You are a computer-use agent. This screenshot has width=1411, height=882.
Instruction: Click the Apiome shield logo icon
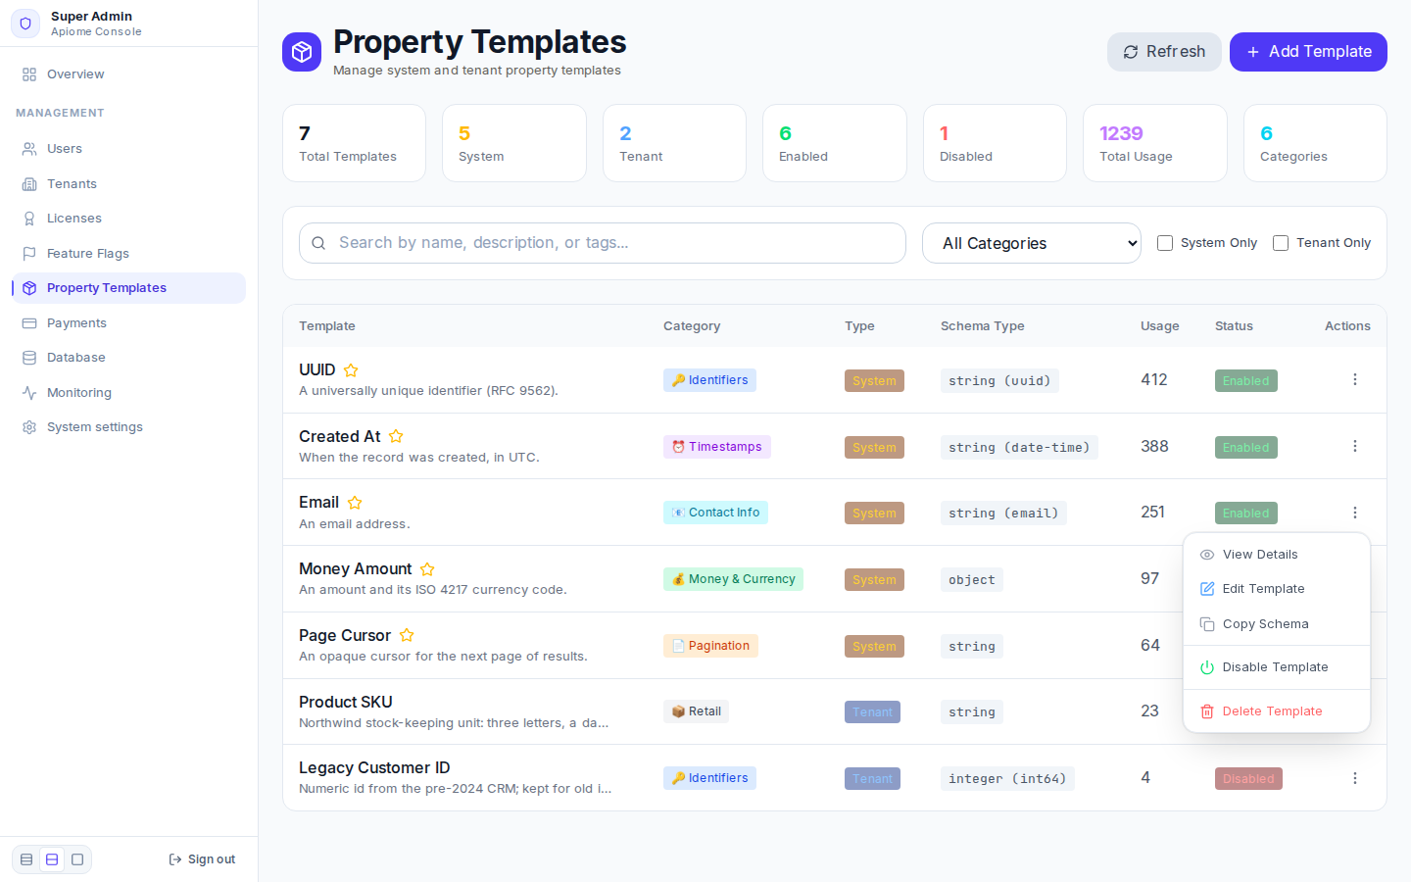point(25,24)
